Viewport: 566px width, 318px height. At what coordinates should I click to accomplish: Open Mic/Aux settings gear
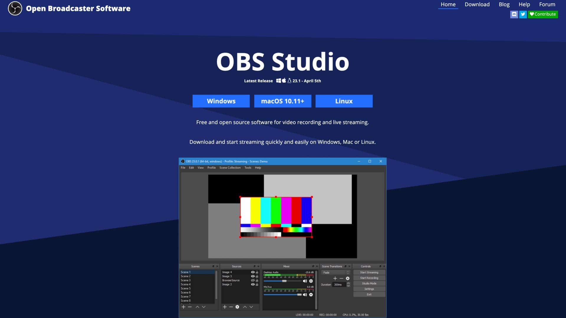311,294
